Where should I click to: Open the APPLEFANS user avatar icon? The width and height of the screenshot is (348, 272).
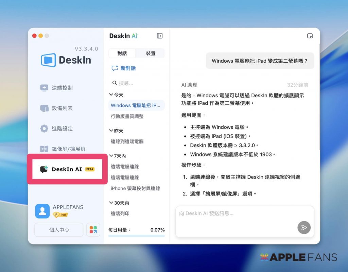click(x=42, y=211)
